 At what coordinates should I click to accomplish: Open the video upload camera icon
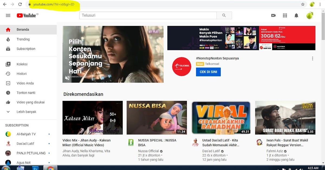273,15
